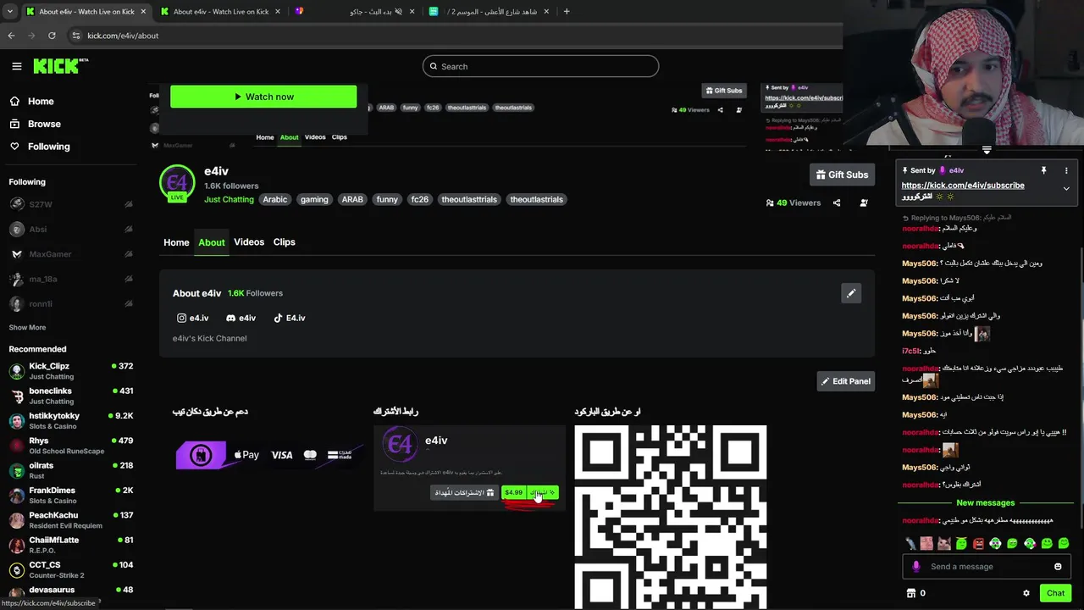
Task: Click the Send a message field
Action: click(986, 567)
